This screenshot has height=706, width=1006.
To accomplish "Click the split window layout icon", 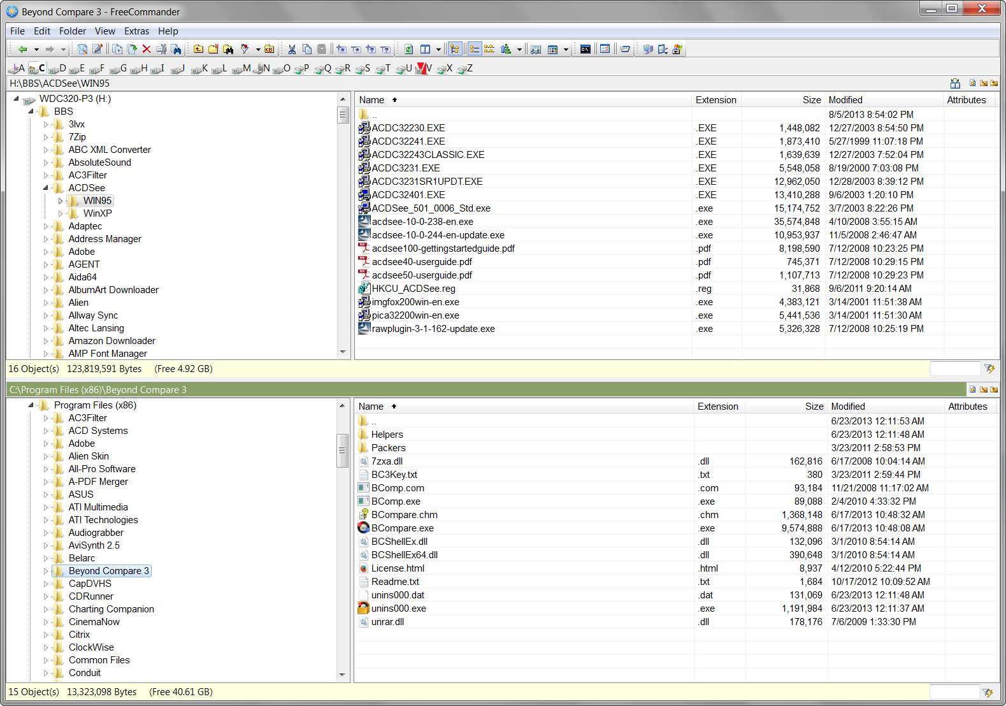I will (425, 49).
